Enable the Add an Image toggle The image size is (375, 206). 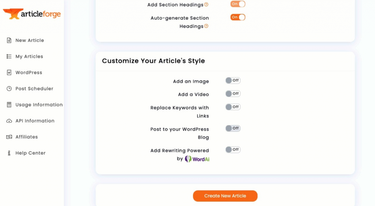click(x=233, y=80)
